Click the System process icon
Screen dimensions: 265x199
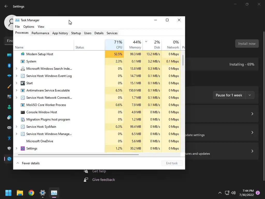coord(23,61)
